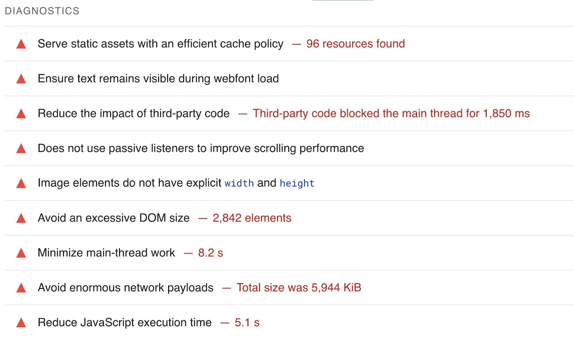Click the warning triangle beside DOM size audit

(21, 218)
